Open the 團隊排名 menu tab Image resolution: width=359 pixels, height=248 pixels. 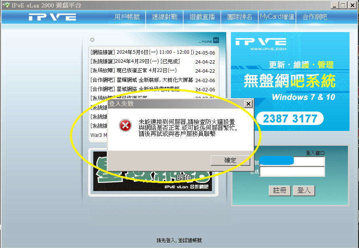coord(240,17)
